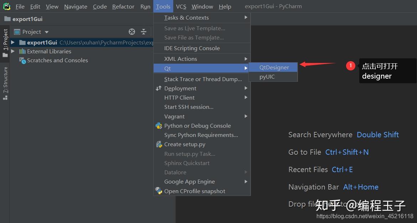Click the locate/scroll-from-source target icon

[132, 32]
